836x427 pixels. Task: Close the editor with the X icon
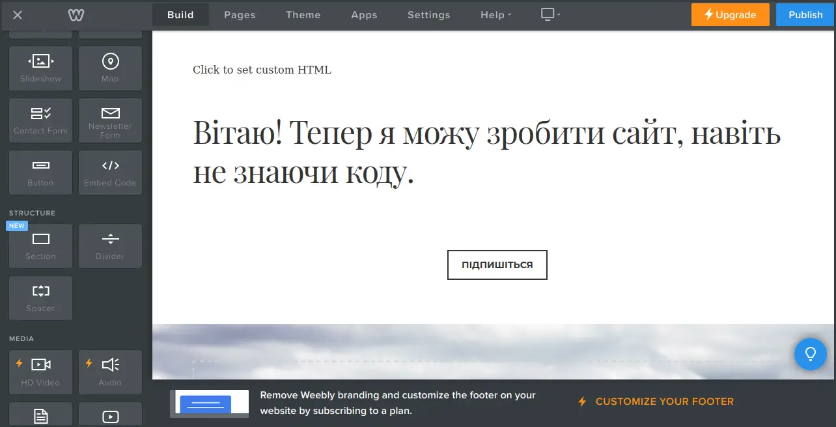(x=18, y=15)
